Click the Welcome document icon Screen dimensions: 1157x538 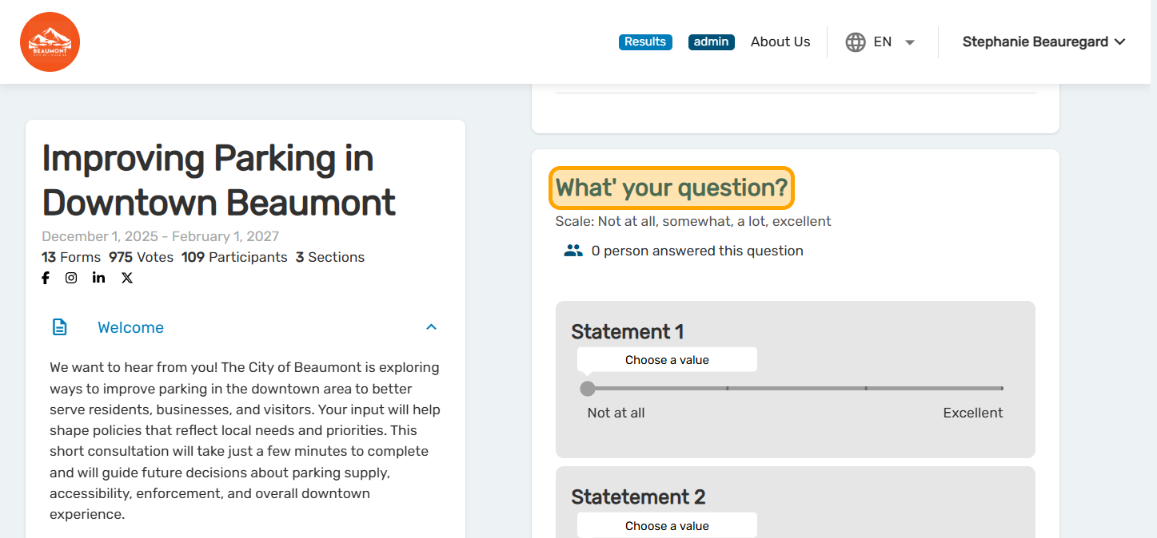60,327
